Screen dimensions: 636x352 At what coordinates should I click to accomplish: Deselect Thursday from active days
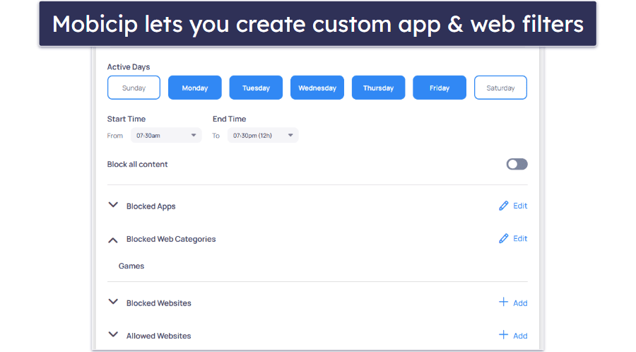(x=378, y=88)
